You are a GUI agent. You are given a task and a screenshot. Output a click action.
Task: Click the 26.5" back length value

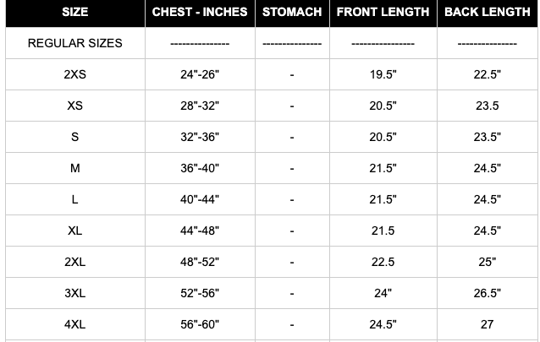pyautogui.click(x=487, y=293)
